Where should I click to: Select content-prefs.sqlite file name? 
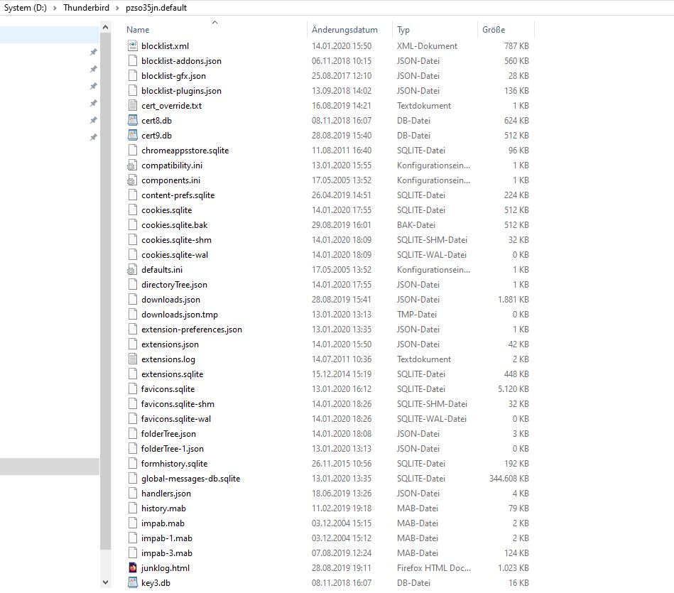coord(178,195)
